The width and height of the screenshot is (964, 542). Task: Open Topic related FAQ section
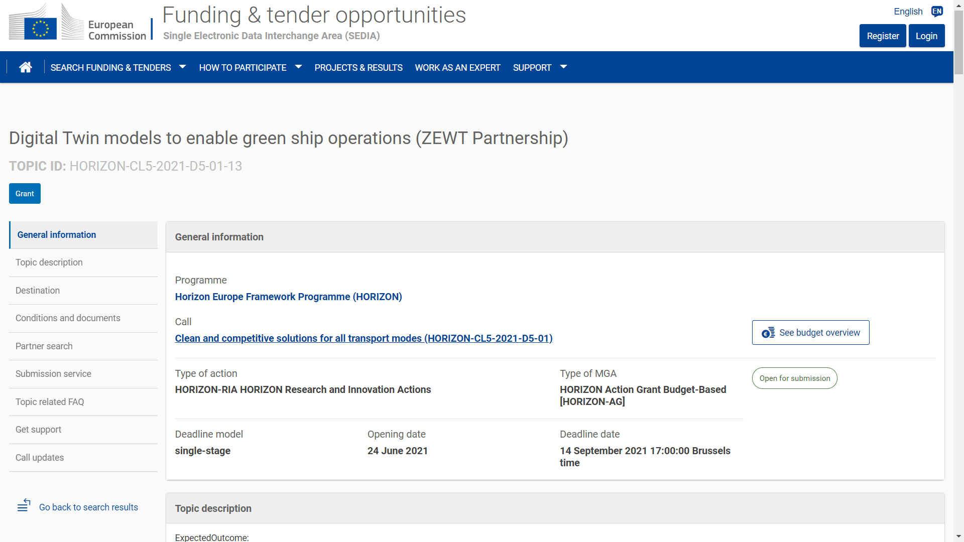(83, 402)
